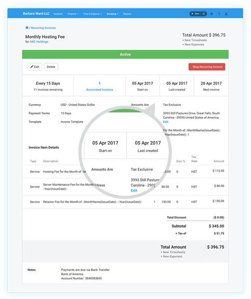The height and width of the screenshot is (299, 251).
Task: Click the For the Month of notes text
Action: point(192,133)
